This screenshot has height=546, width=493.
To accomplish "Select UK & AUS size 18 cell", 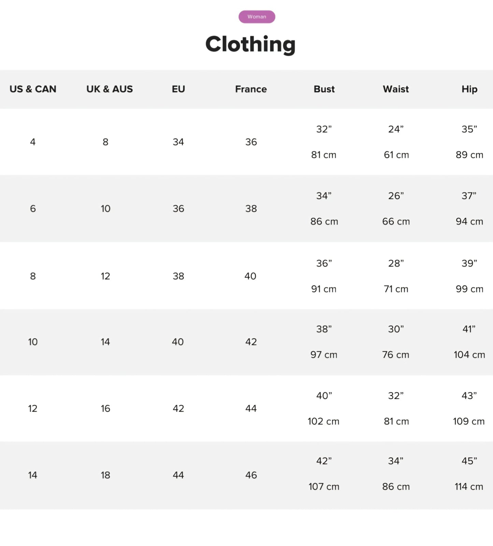I will coord(105,475).
